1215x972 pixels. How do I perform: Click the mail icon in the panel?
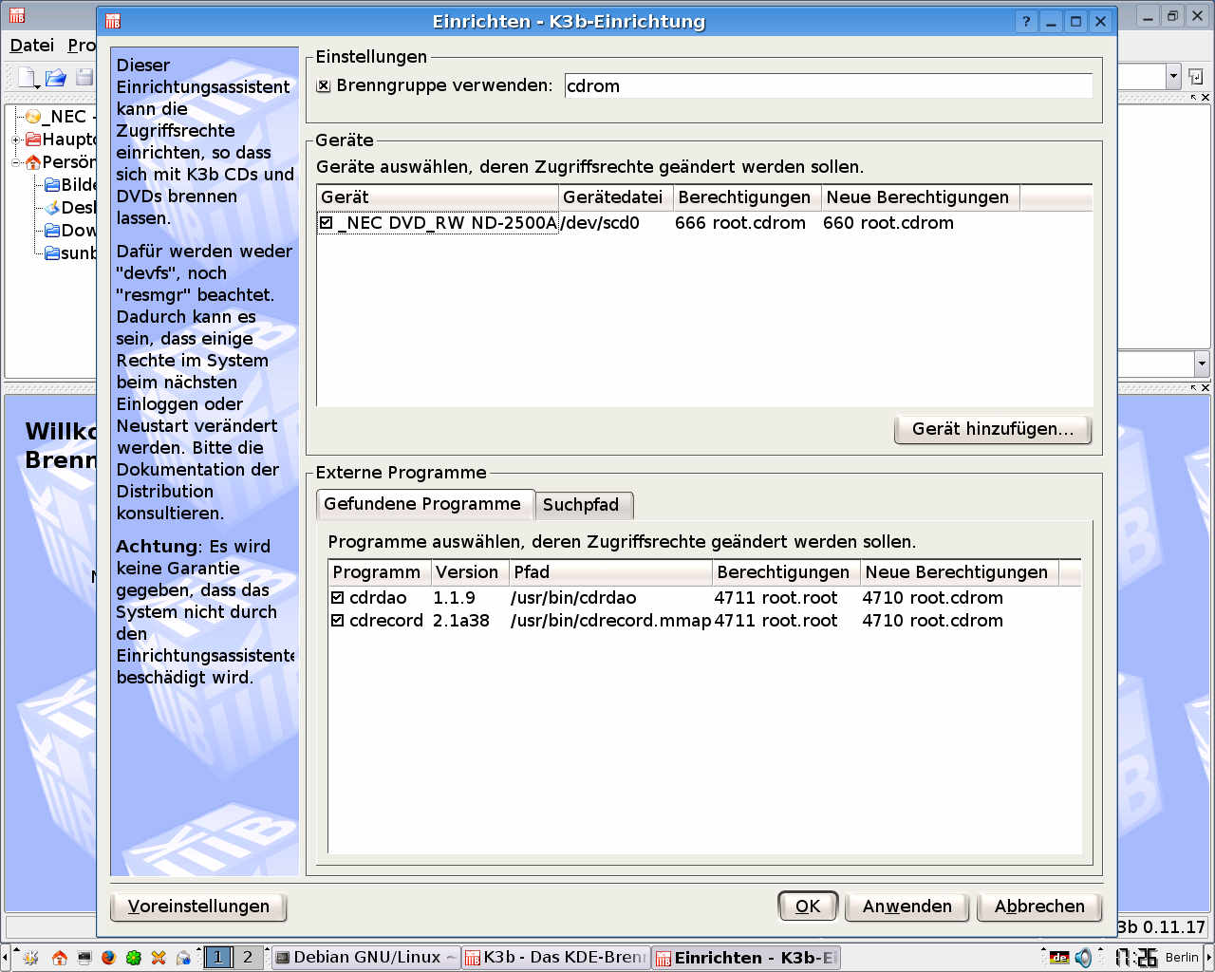click(x=184, y=958)
